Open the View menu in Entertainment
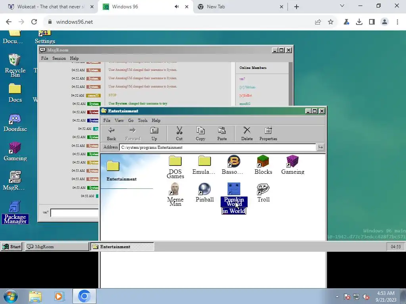 [119, 120]
